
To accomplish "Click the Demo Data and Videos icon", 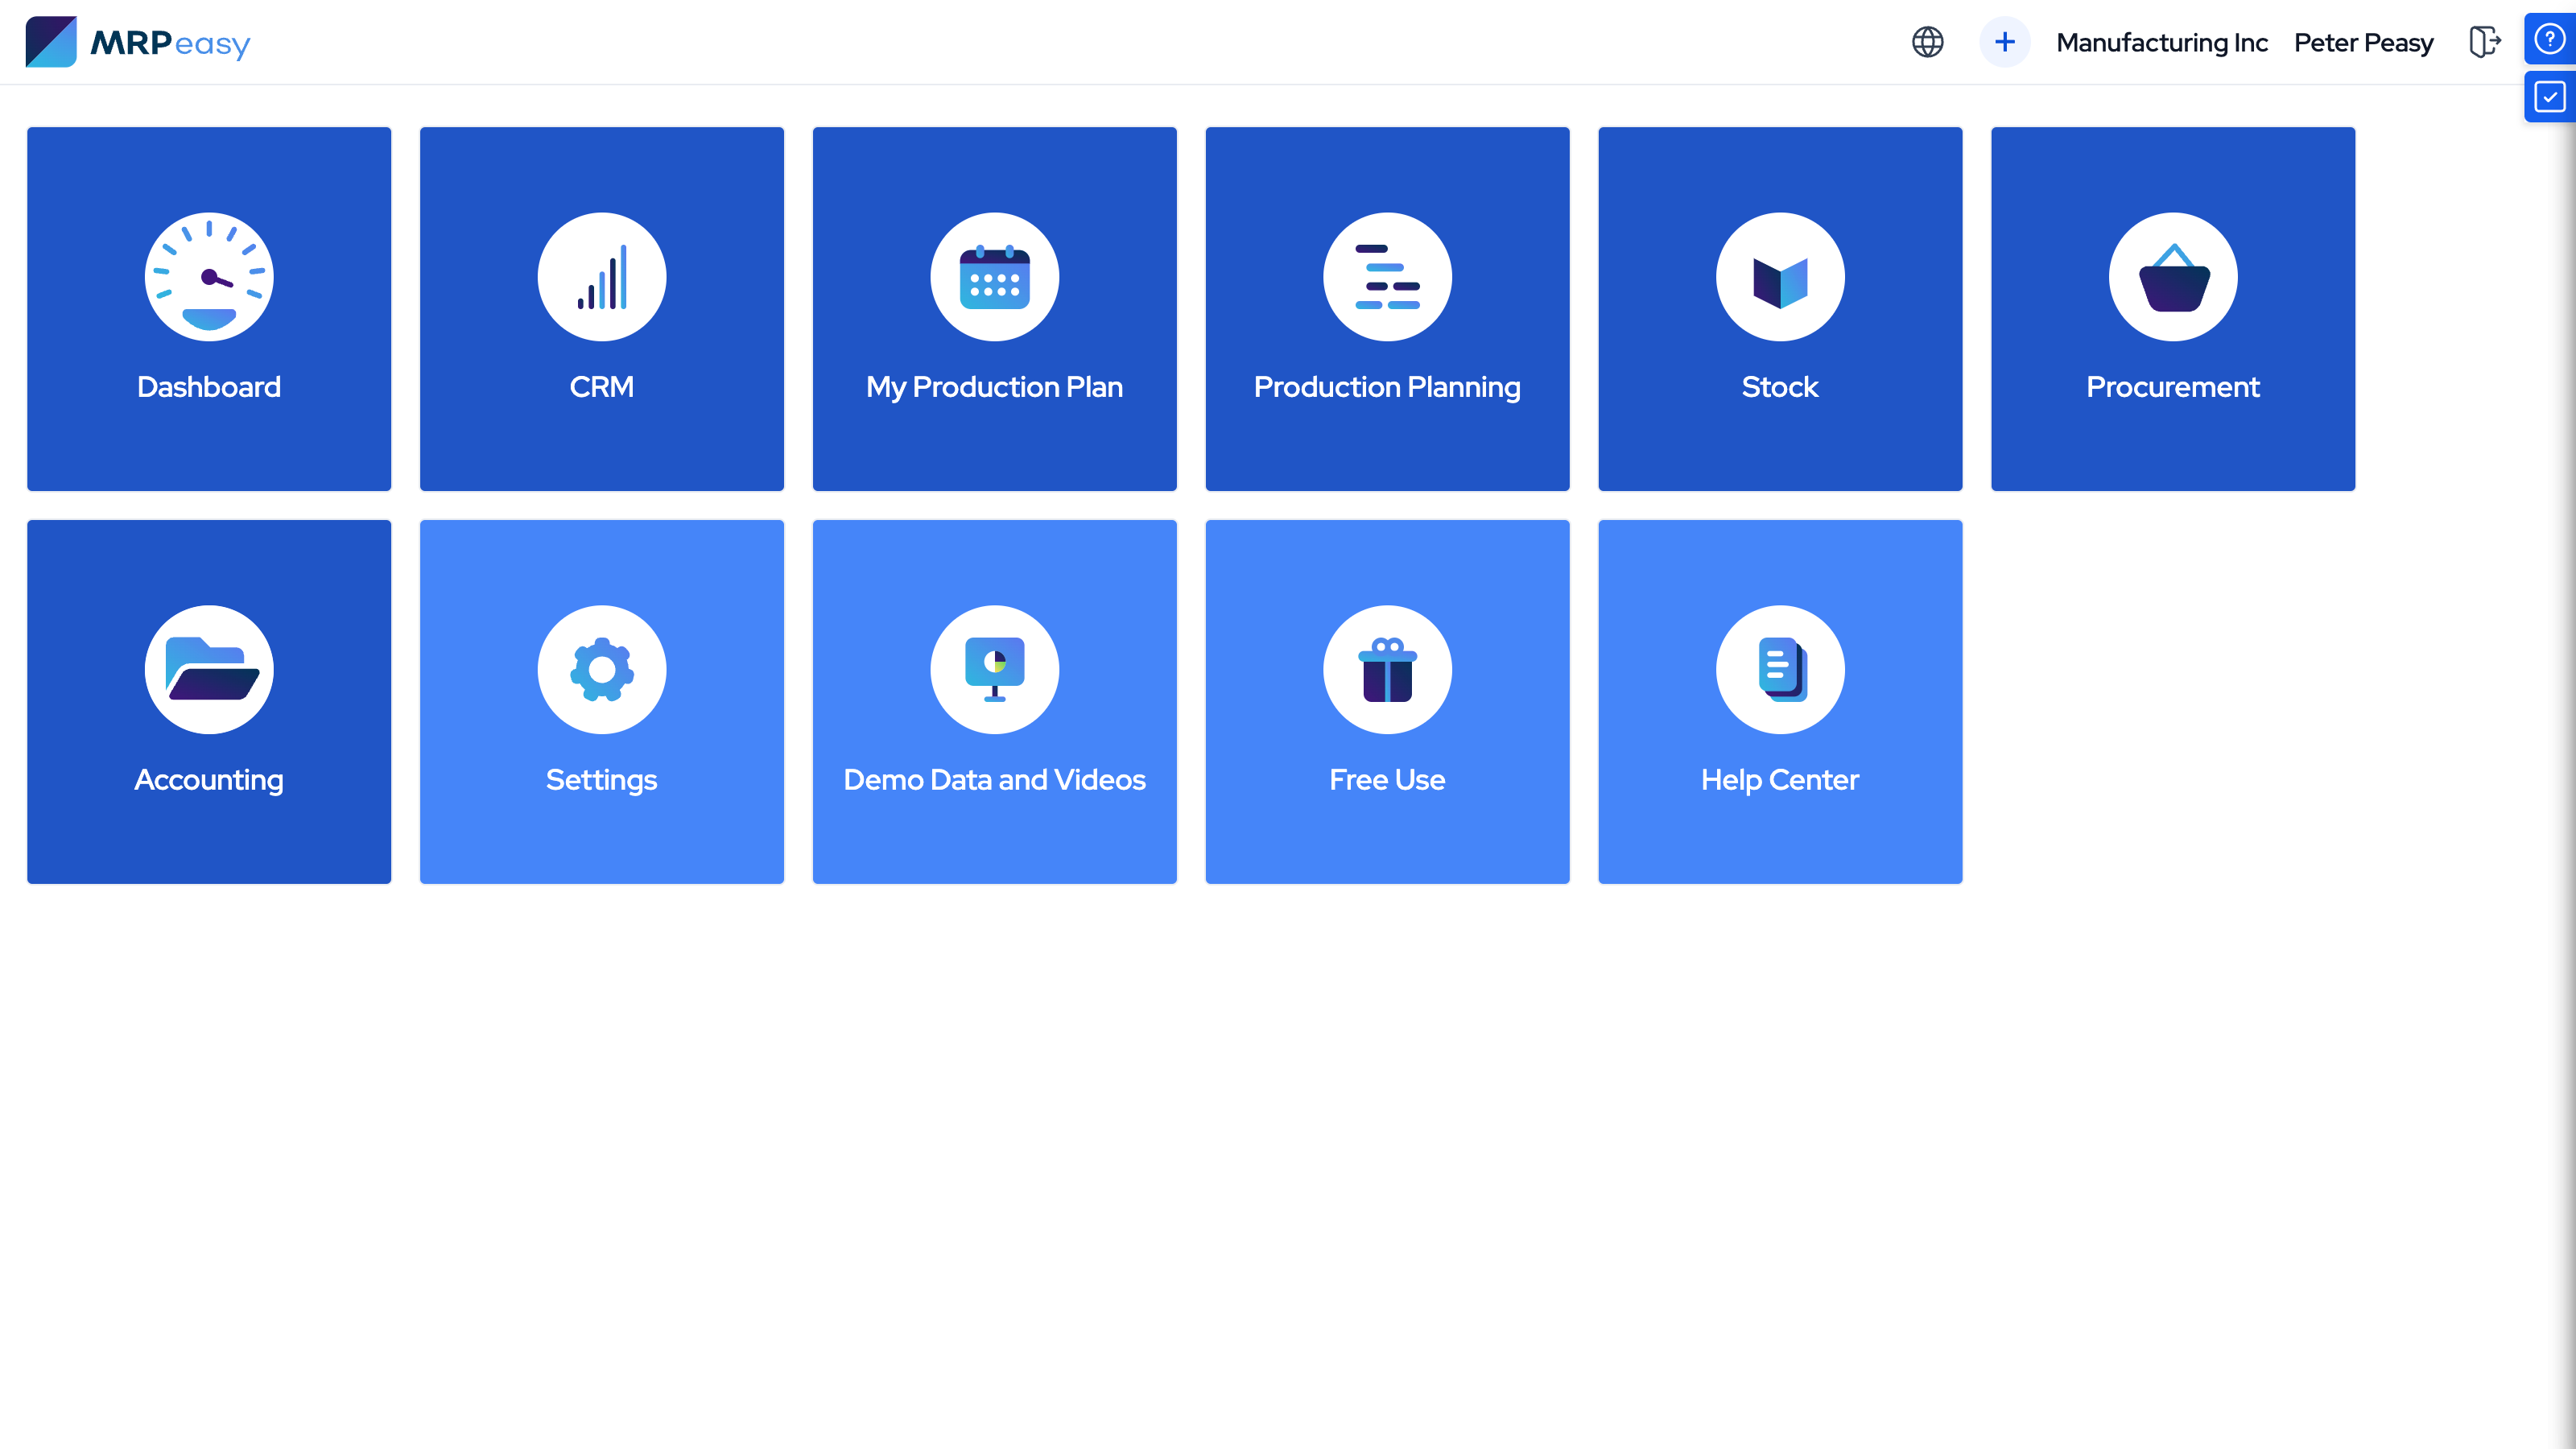I will pos(994,670).
